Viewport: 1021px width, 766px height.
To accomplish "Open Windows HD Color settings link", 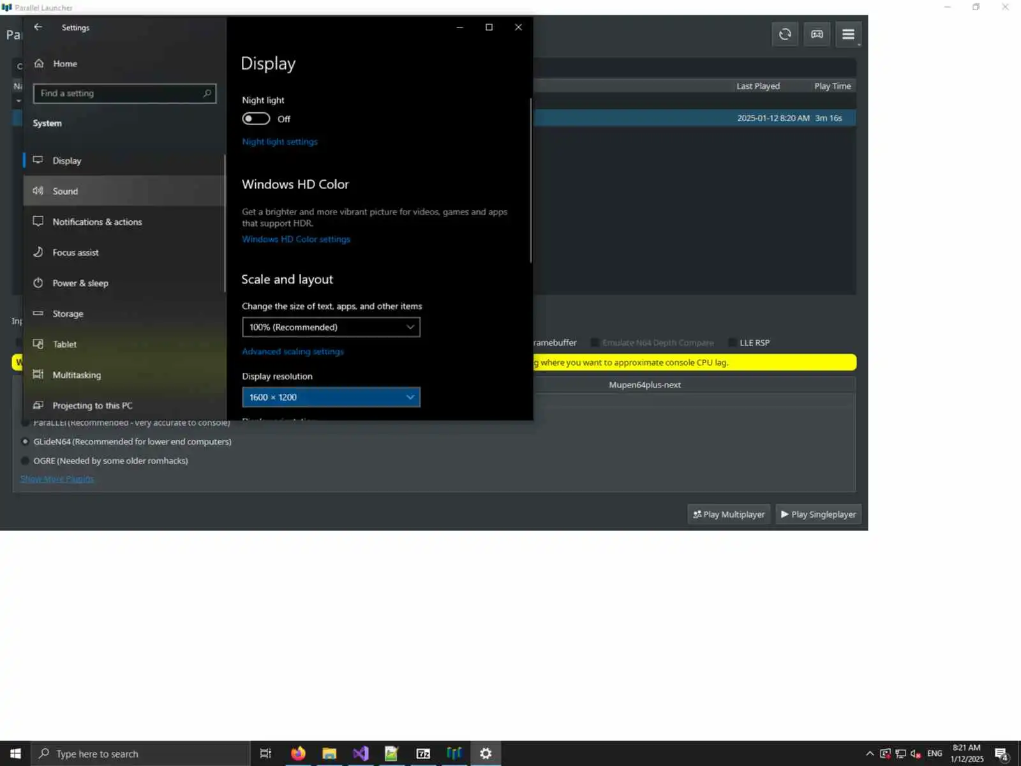I will pyautogui.click(x=296, y=239).
